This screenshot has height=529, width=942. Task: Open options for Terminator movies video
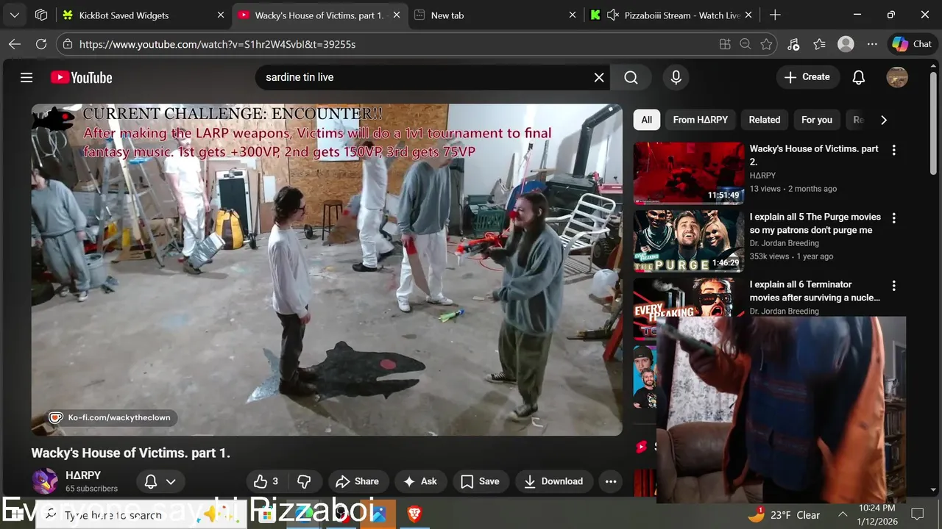pyautogui.click(x=893, y=286)
